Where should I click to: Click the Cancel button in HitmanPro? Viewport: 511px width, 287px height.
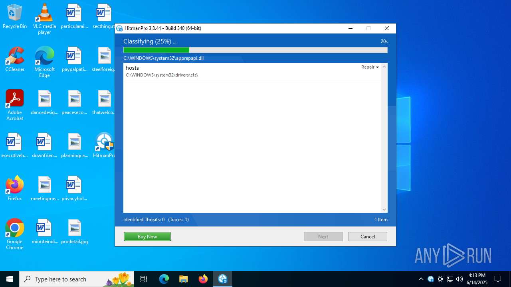click(x=368, y=236)
